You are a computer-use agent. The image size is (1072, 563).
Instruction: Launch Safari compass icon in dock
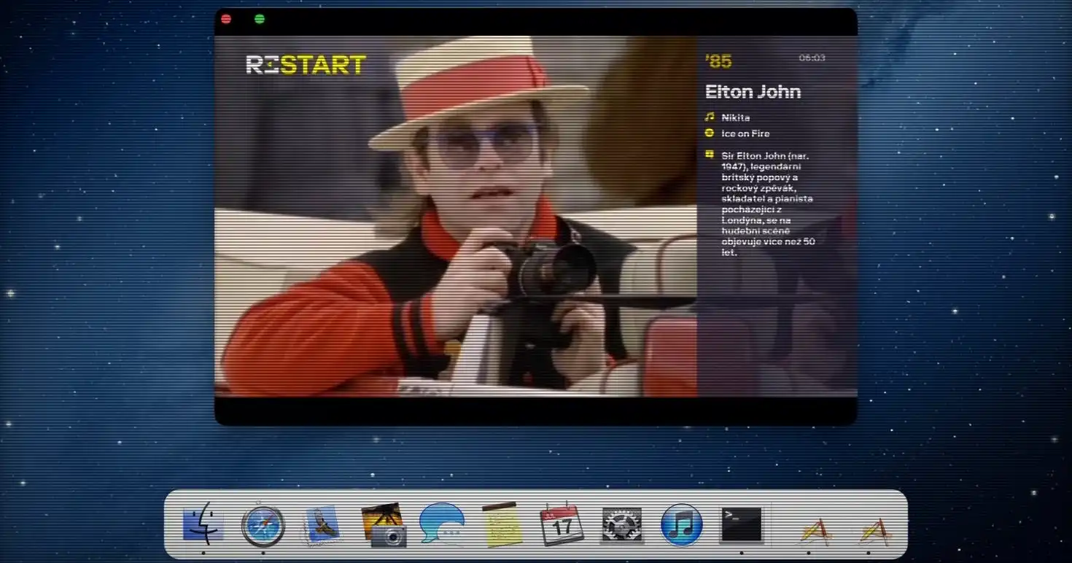point(263,524)
